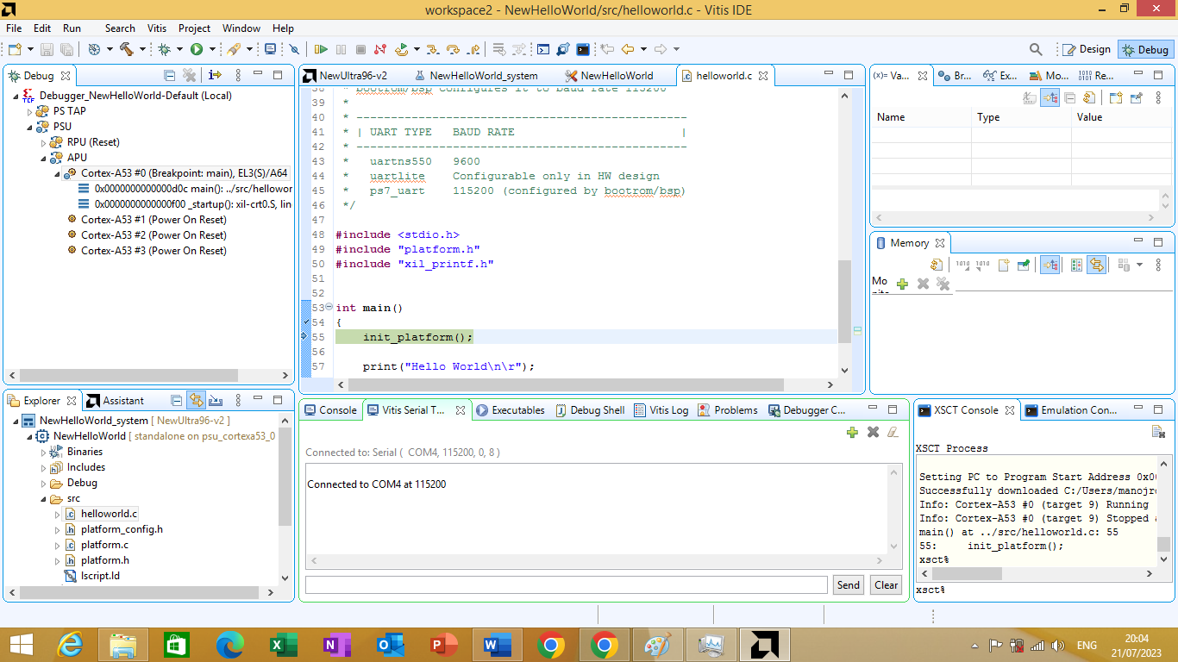Toggle Link with Editor in Explorer
Screen dimensions: 1178x662
pyautogui.click(x=196, y=400)
